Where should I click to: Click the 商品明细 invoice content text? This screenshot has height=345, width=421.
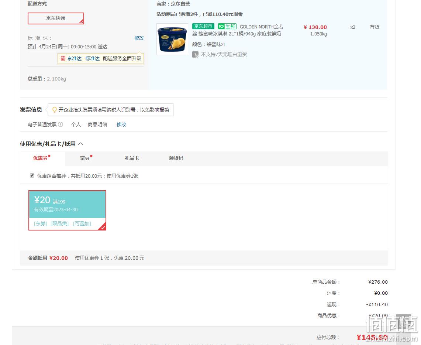tap(97, 124)
